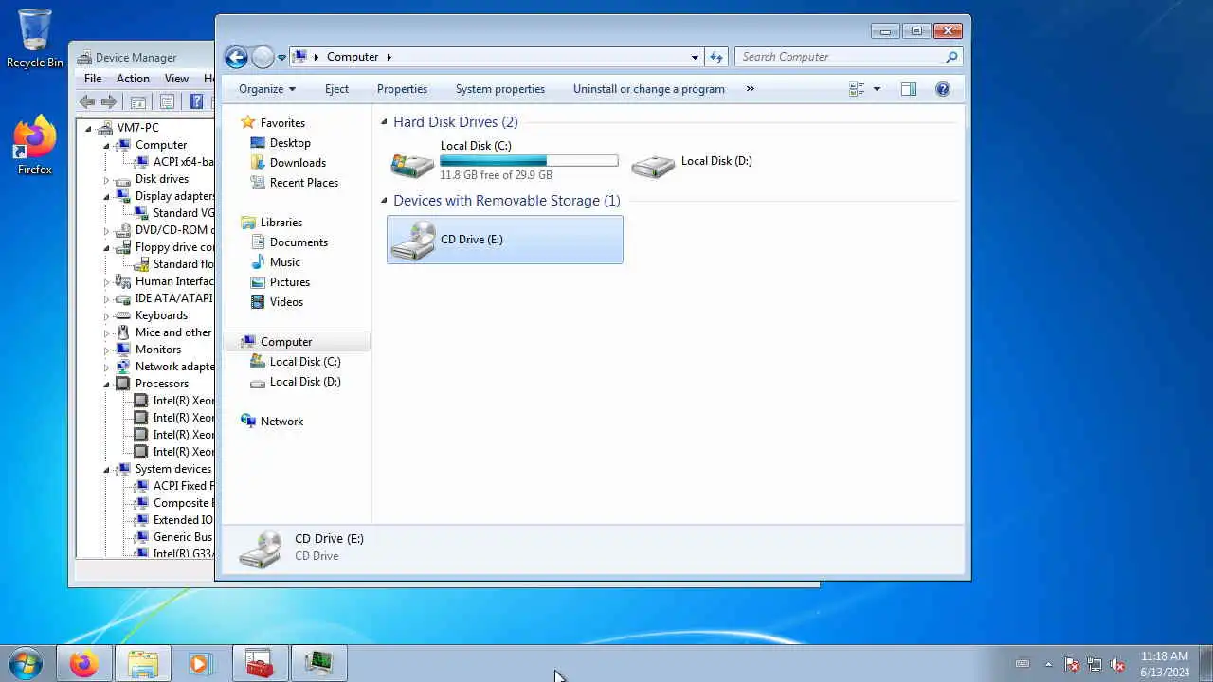
Task: Click the Back arrow in Explorer
Action: tap(236, 57)
